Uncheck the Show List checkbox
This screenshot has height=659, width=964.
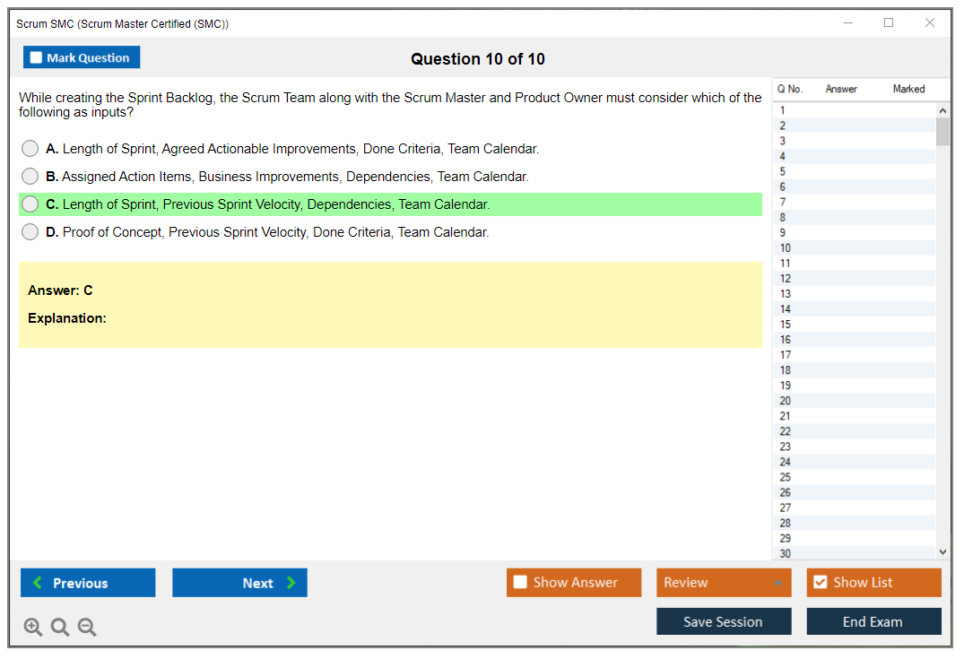click(820, 583)
